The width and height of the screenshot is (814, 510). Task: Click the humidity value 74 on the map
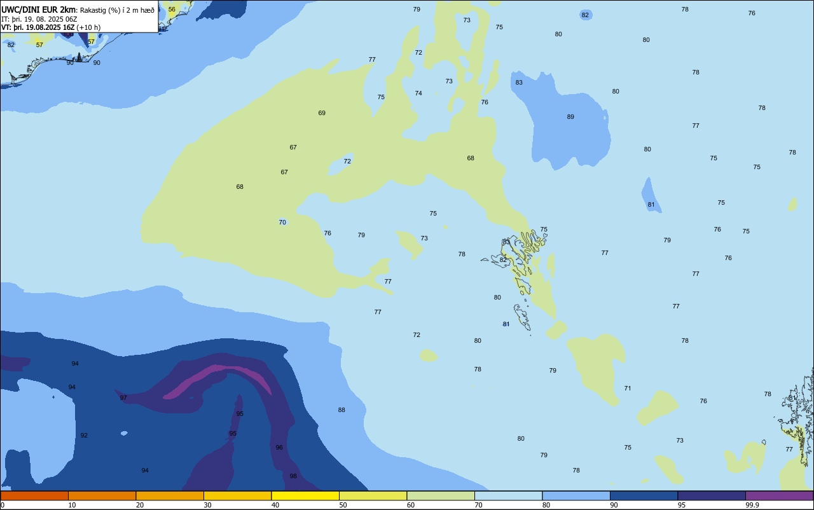[418, 93]
